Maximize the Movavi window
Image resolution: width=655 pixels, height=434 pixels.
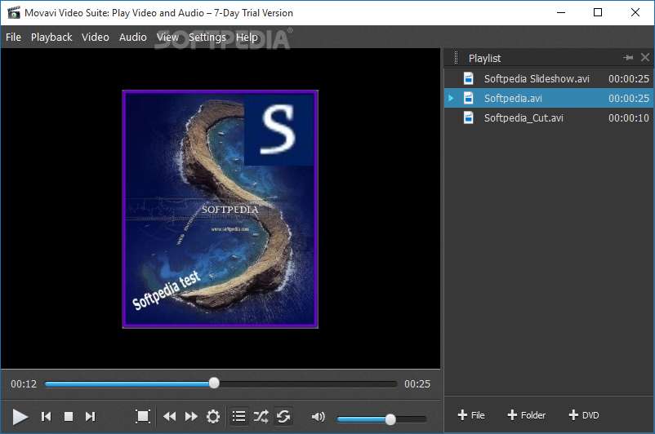click(598, 12)
